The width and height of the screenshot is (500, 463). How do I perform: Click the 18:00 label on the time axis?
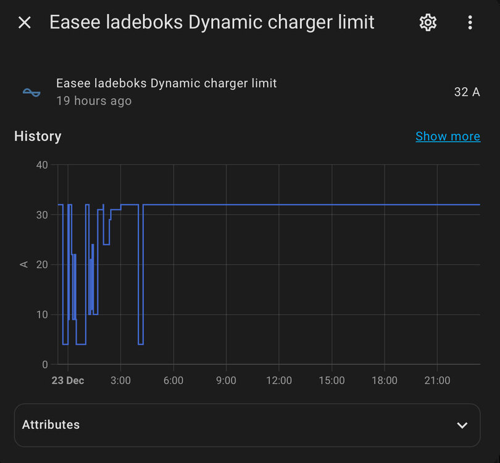[385, 380]
